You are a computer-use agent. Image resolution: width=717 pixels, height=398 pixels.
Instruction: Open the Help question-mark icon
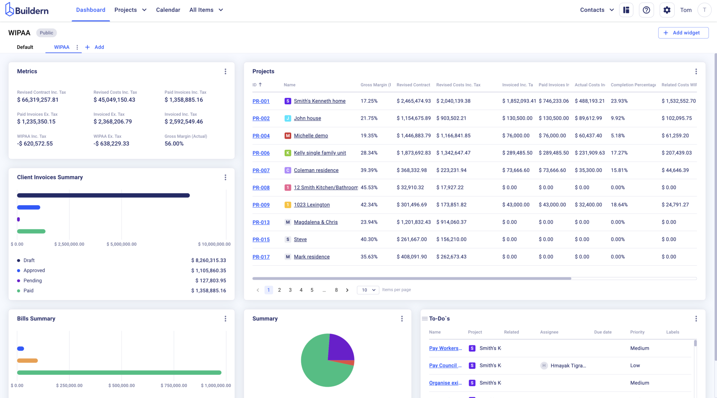coord(646,10)
